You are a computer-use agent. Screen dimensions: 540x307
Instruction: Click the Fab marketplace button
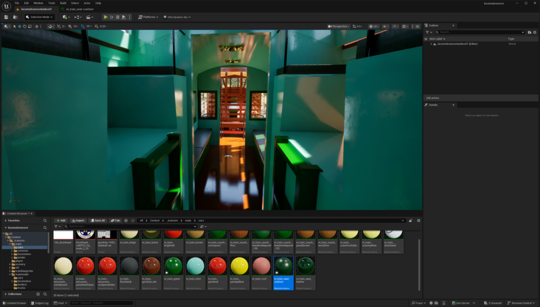(x=115, y=220)
